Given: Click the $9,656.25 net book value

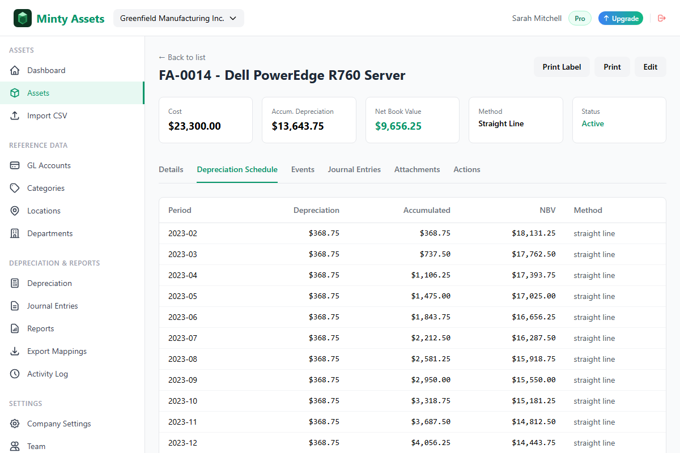Looking at the screenshot, I should point(398,126).
